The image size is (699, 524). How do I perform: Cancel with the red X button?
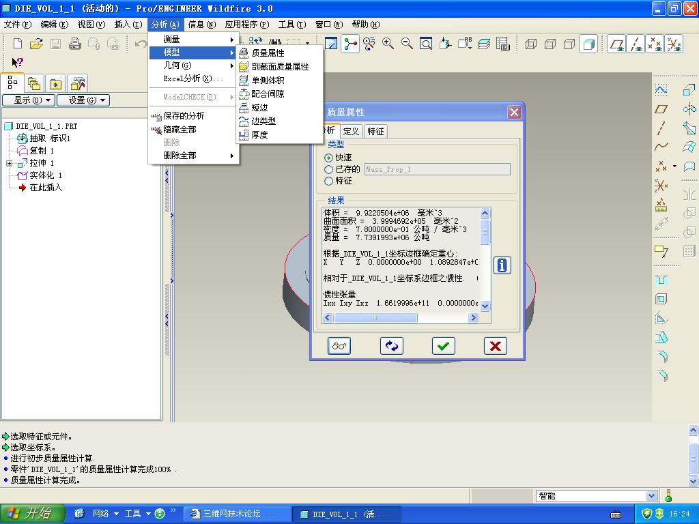pyautogui.click(x=496, y=346)
